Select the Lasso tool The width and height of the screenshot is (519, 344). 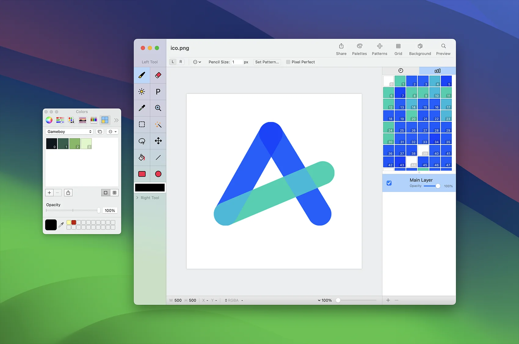142,141
